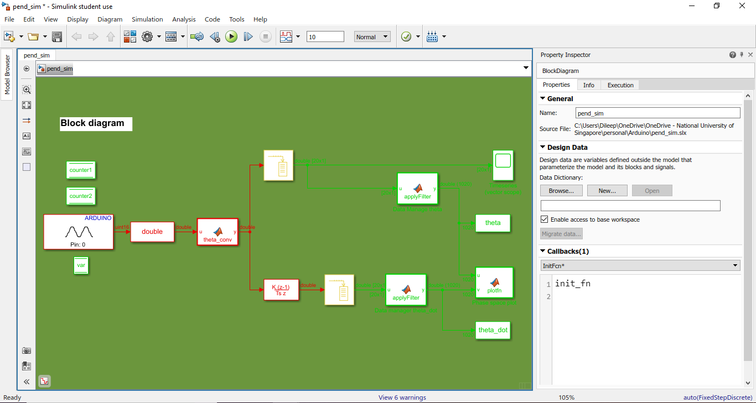Click the Browse... button
The width and height of the screenshot is (756, 403).
[561, 191]
